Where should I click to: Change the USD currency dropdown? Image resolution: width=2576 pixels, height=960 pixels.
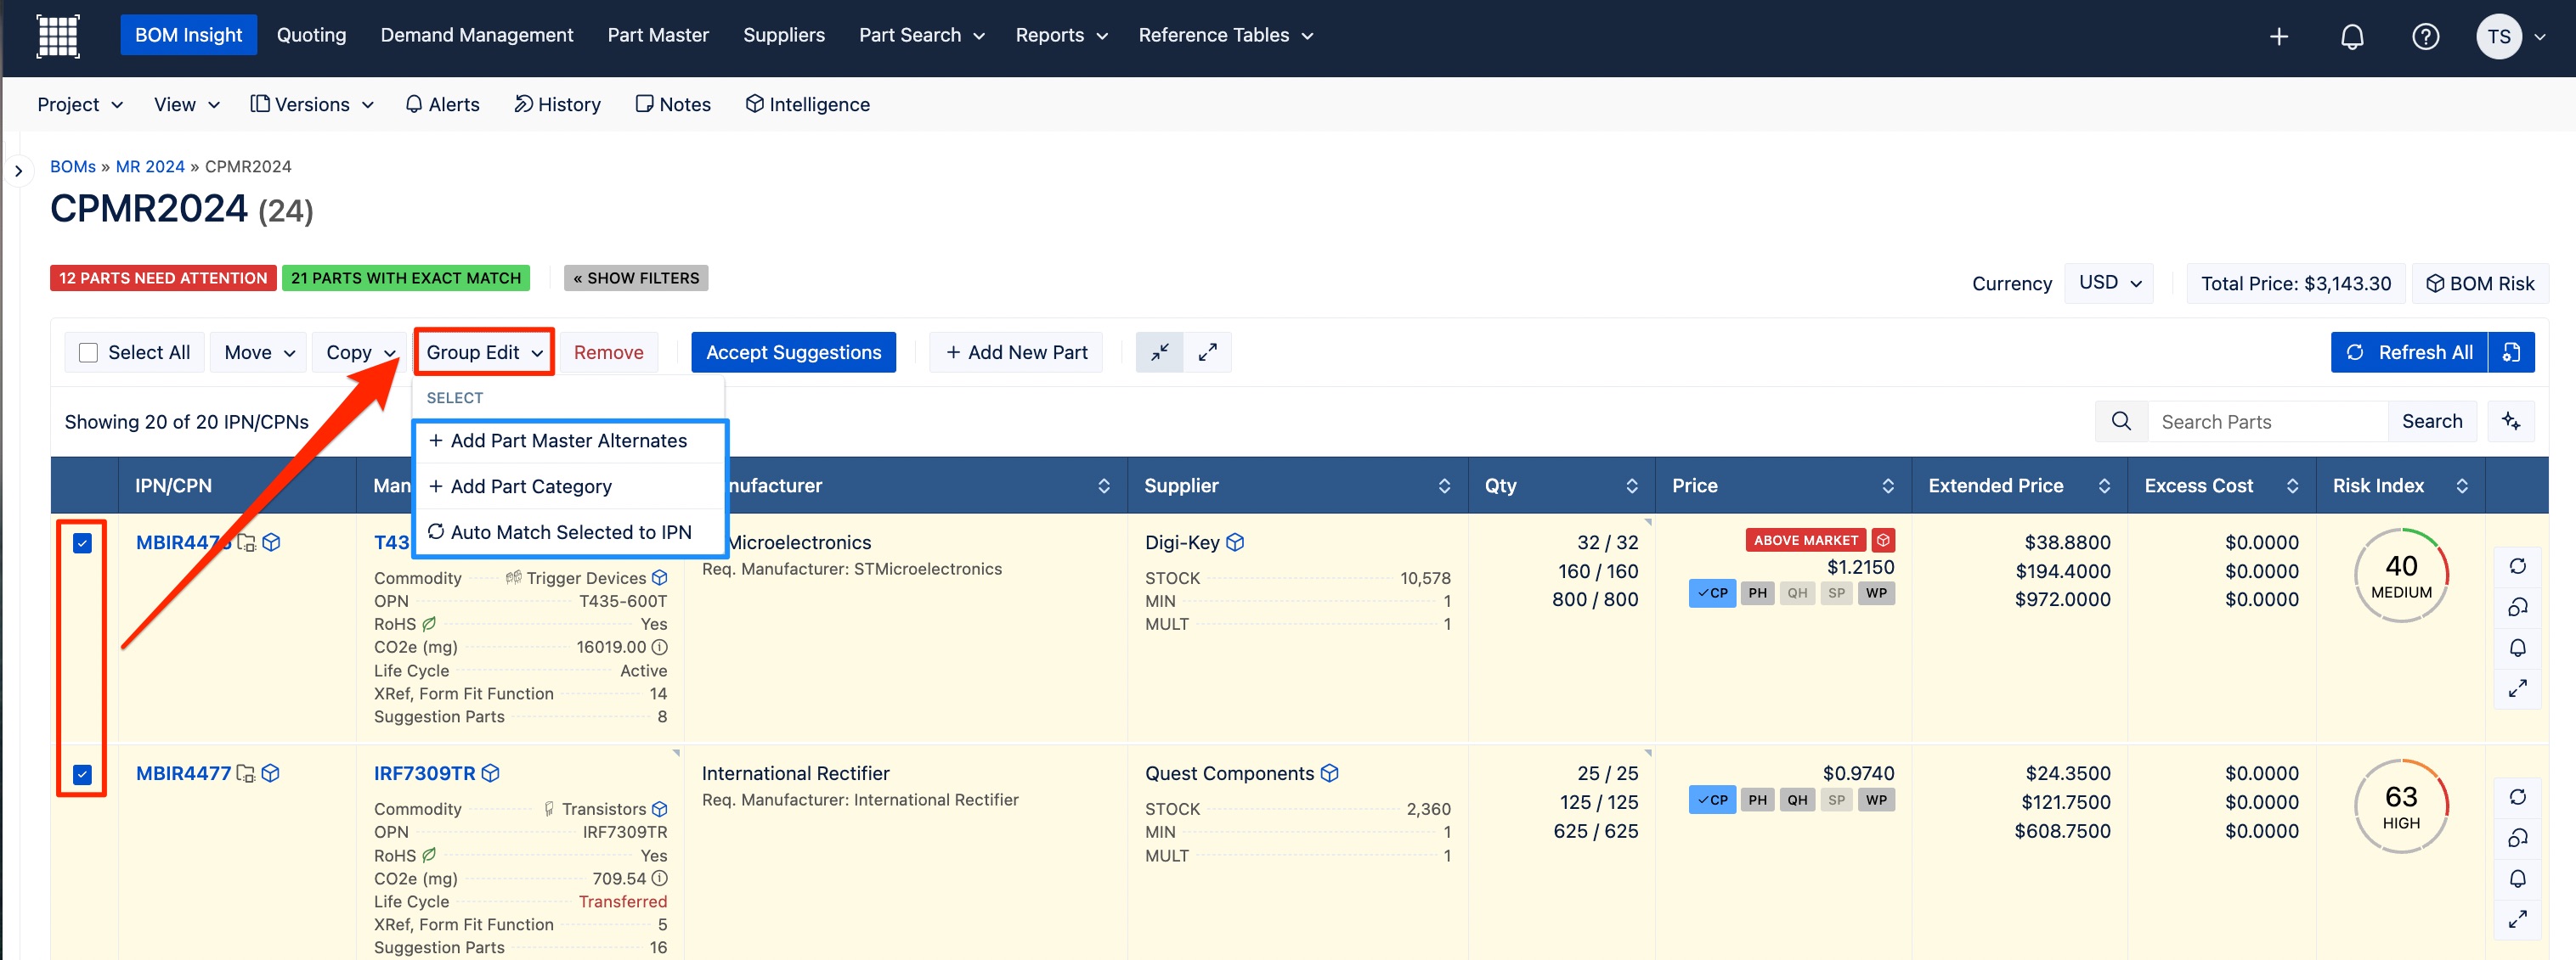(x=2109, y=283)
